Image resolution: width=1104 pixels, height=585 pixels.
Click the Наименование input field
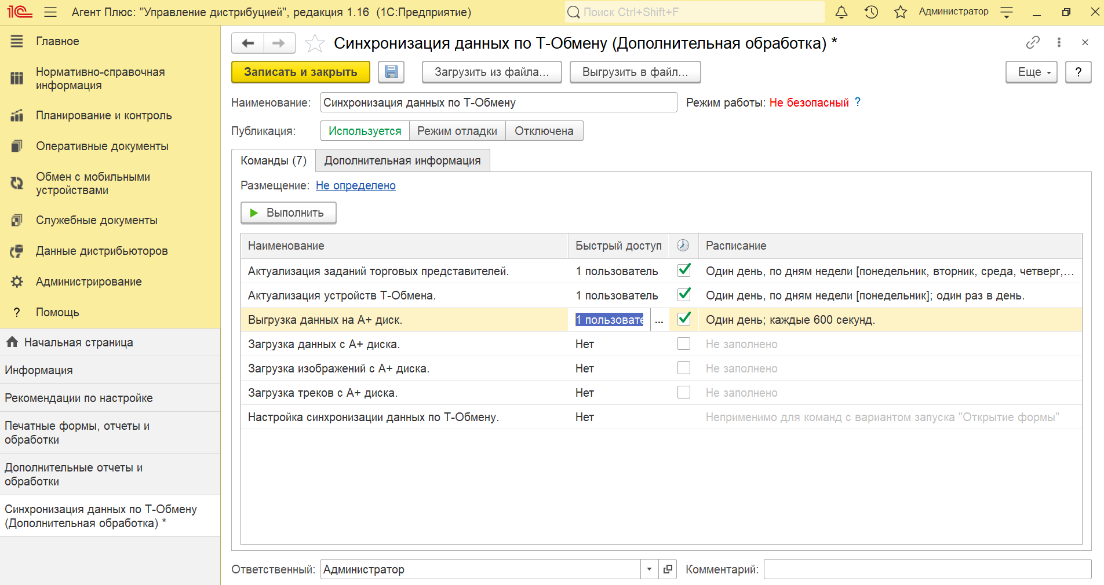pyautogui.click(x=499, y=103)
